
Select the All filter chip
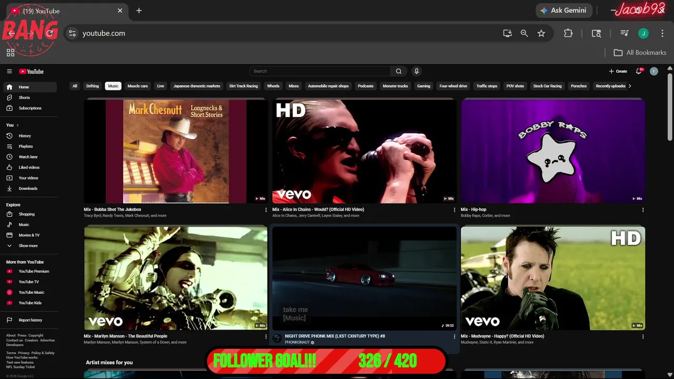point(75,86)
